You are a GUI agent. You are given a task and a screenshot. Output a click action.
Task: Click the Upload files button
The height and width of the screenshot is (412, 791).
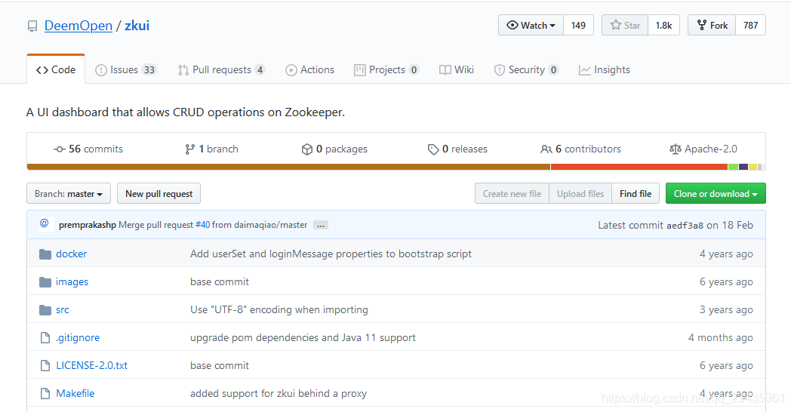click(x=580, y=194)
